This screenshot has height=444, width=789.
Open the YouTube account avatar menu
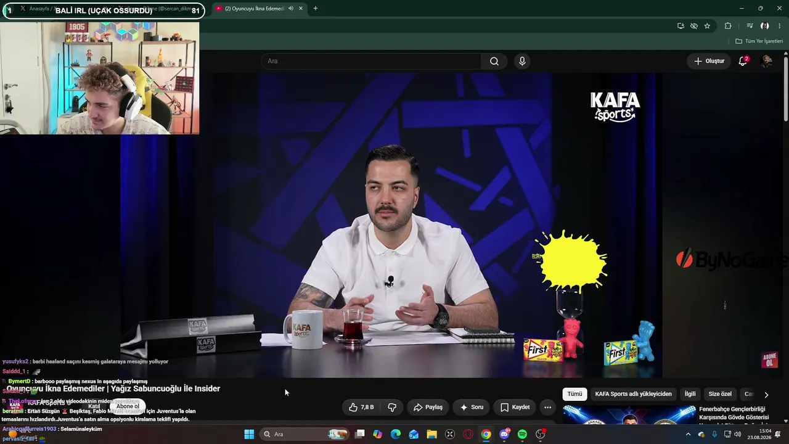[x=767, y=61]
